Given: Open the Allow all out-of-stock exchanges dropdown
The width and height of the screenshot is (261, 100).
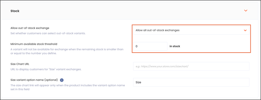Looking at the screenshot, I should click(x=191, y=30).
